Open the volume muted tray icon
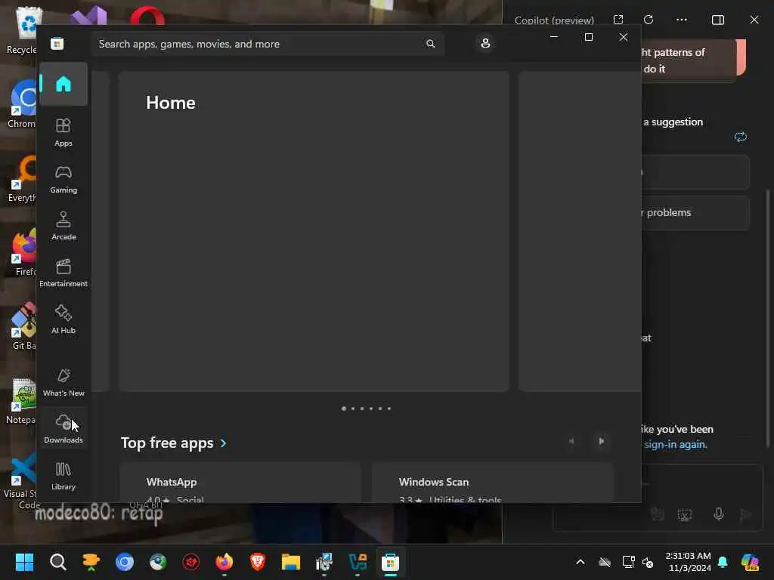 648,562
